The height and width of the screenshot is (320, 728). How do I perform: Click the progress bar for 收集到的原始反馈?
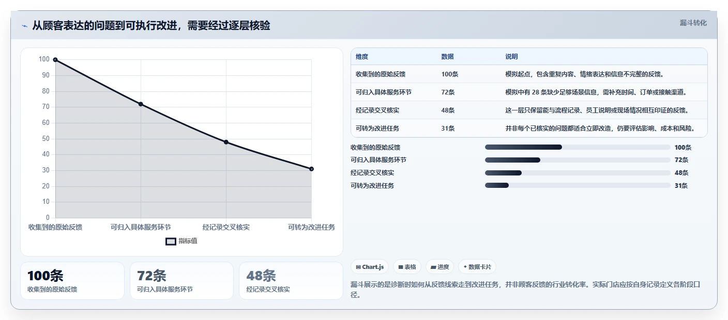(578, 147)
